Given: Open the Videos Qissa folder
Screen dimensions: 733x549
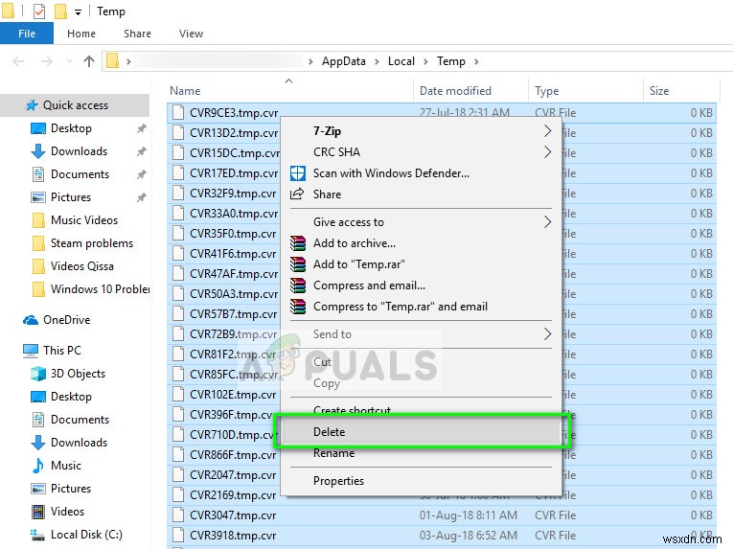Looking at the screenshot, I should 81,266.
